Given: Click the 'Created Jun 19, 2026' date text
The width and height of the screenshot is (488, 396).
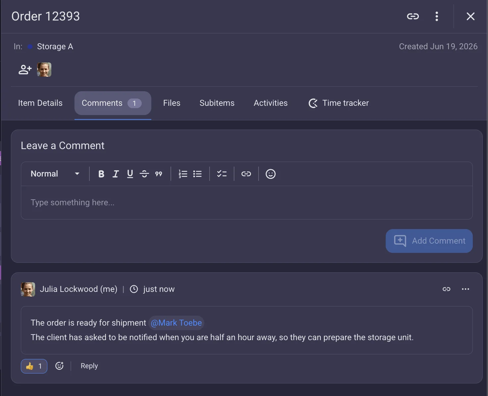Looking at the screenshot, I should tap(438, 47).
